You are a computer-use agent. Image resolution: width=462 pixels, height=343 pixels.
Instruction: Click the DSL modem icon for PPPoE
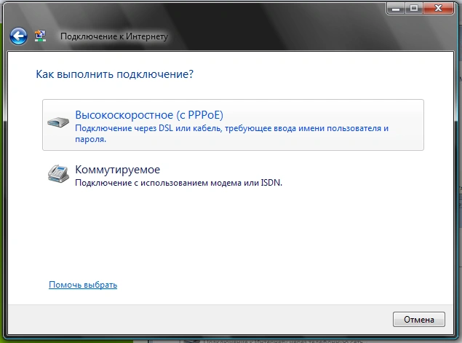[x=60, y=123]
